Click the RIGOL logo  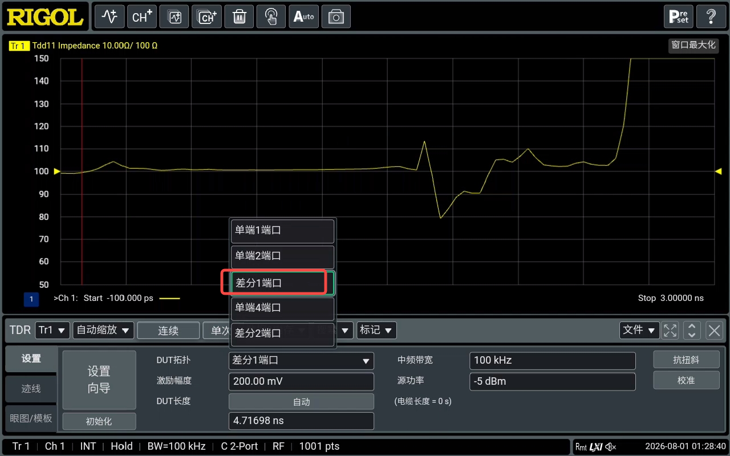45,17
